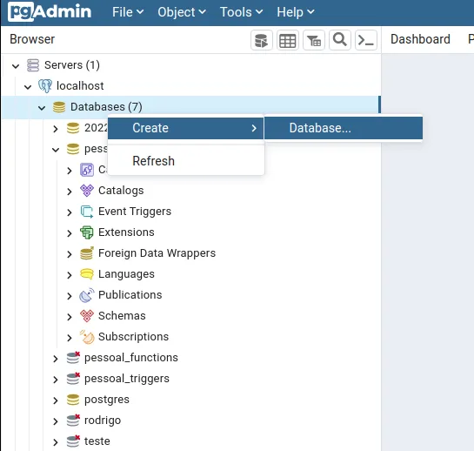The image size is (474, 451).
Task: Open Search Objects magnifier icon
Action: (x=340, y=40)
